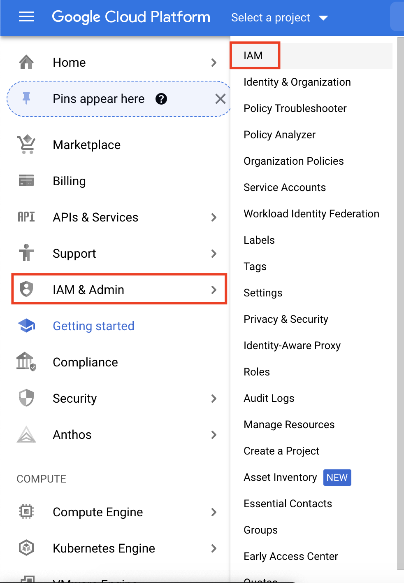Screen dimensions: 404x583
Task: Open Essential Contacts
Action: pos(288,504)
